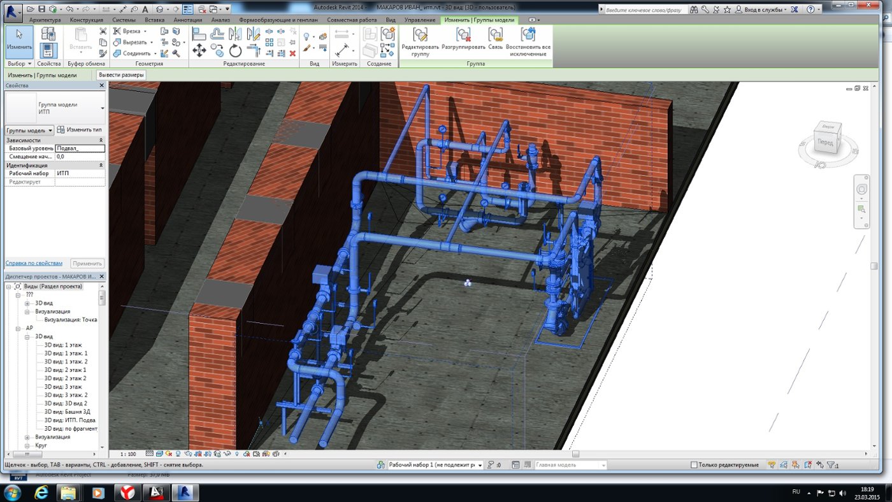Click the Изменить (Modify) arrow tool
Image resolution: width=892 pixels, height=502 pixels.
tap(19, 39)
